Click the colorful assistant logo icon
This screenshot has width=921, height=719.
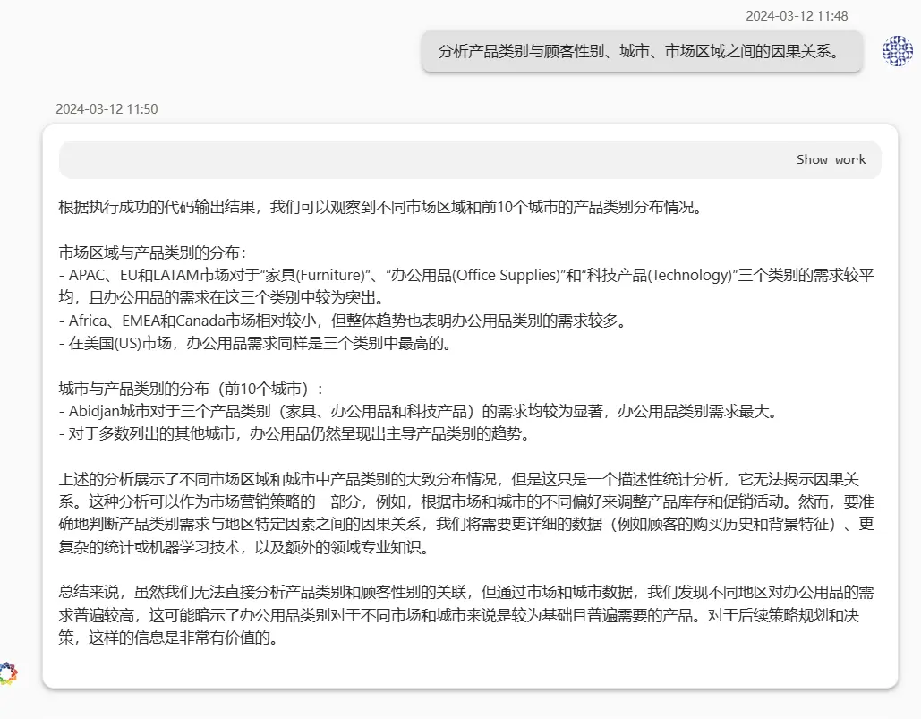click(x=8, y=673)
